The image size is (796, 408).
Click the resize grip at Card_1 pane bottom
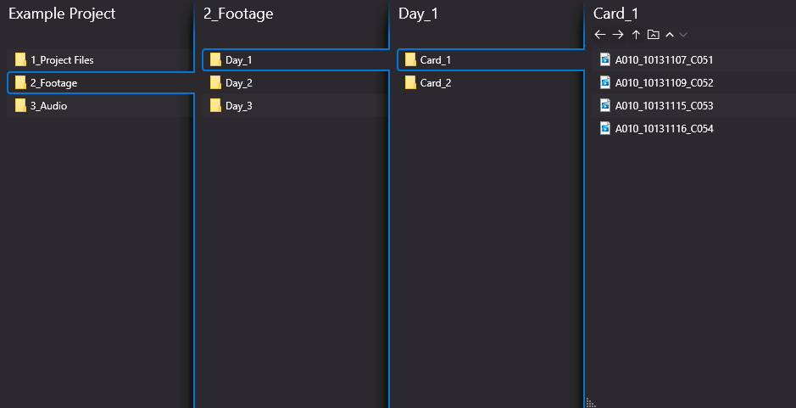pyautogui.click(x=590, y=402)
